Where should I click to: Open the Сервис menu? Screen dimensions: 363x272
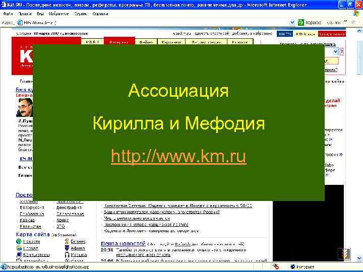point(81,14)
